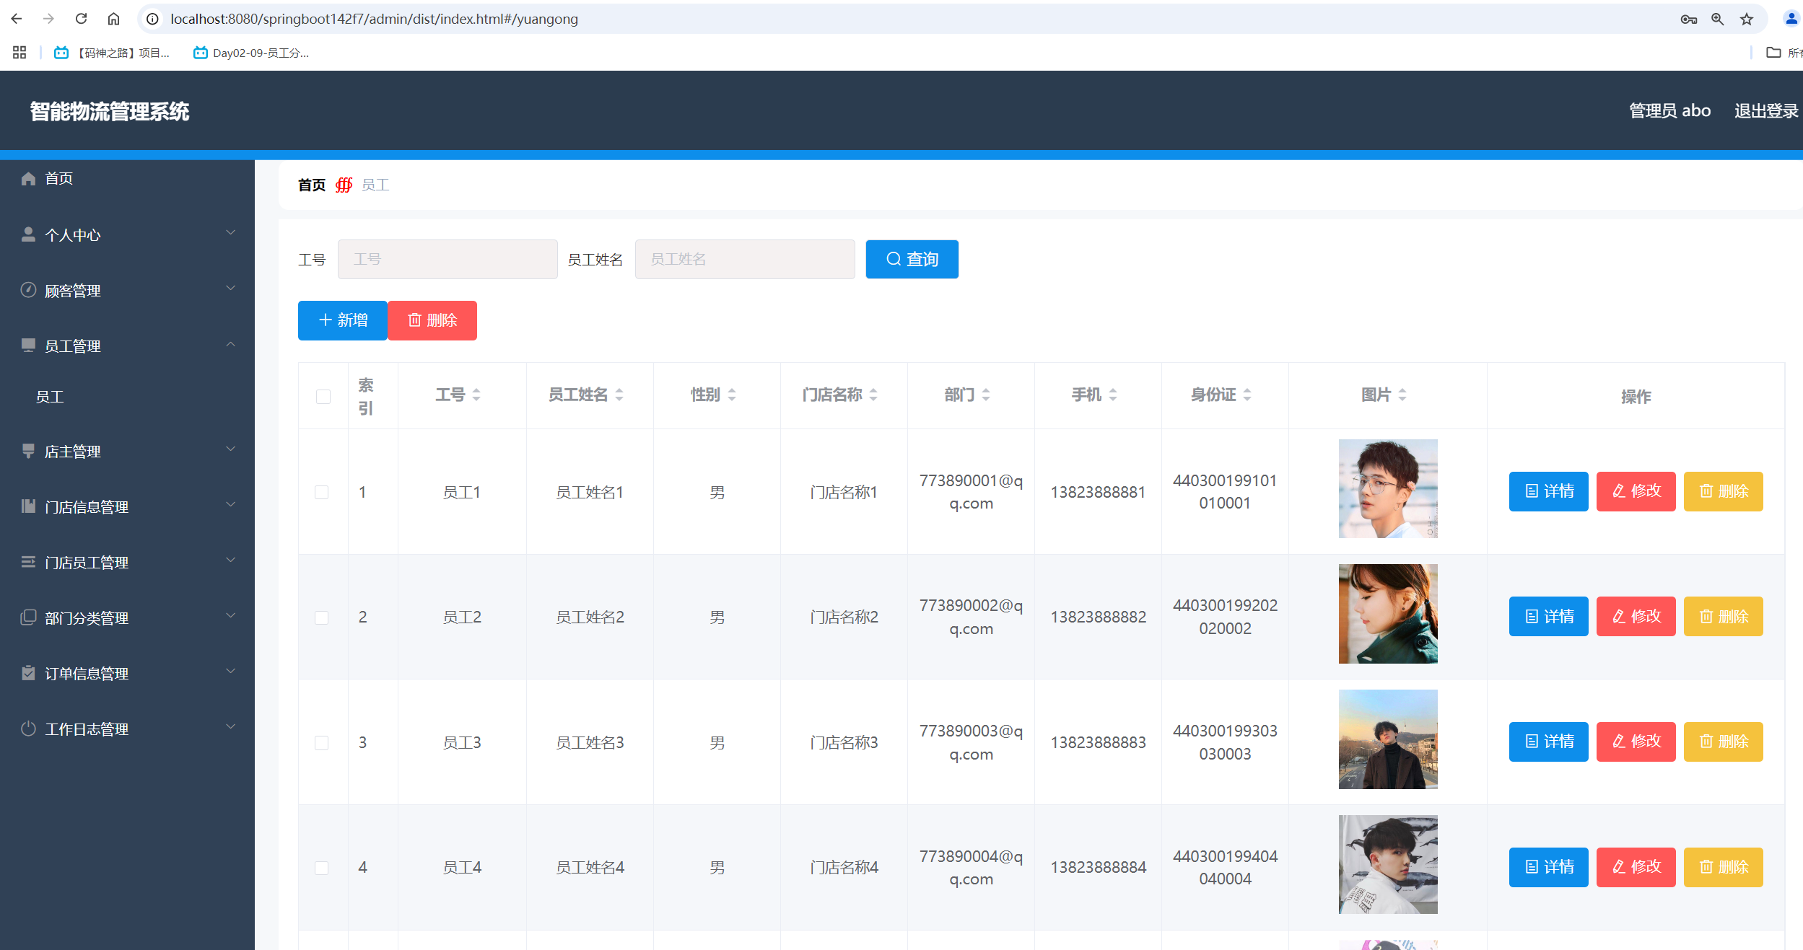
Task: Click the sort arrows on 身份证 column
Action: pos(1247,395)
